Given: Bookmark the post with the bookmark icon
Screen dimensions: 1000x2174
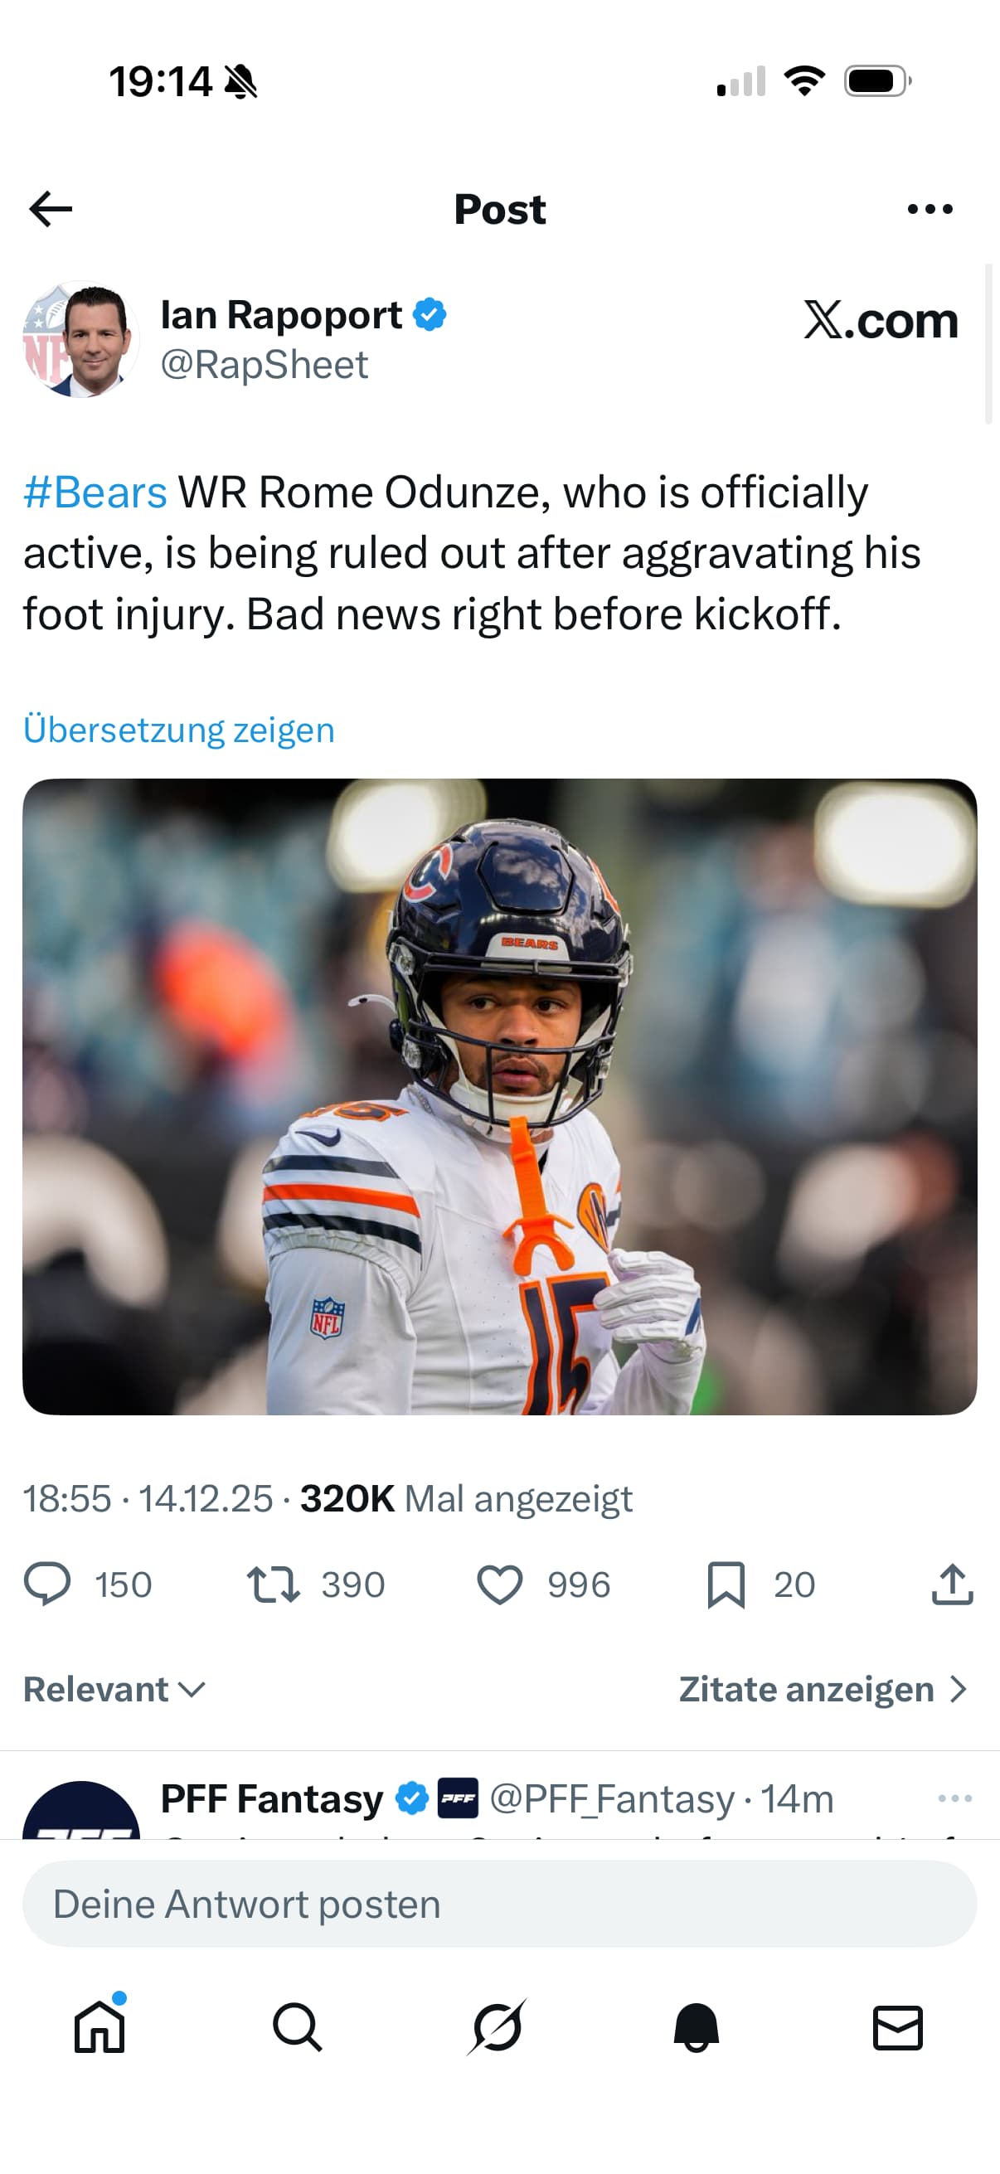Looking at the screenshot, I should (726, 1584).
